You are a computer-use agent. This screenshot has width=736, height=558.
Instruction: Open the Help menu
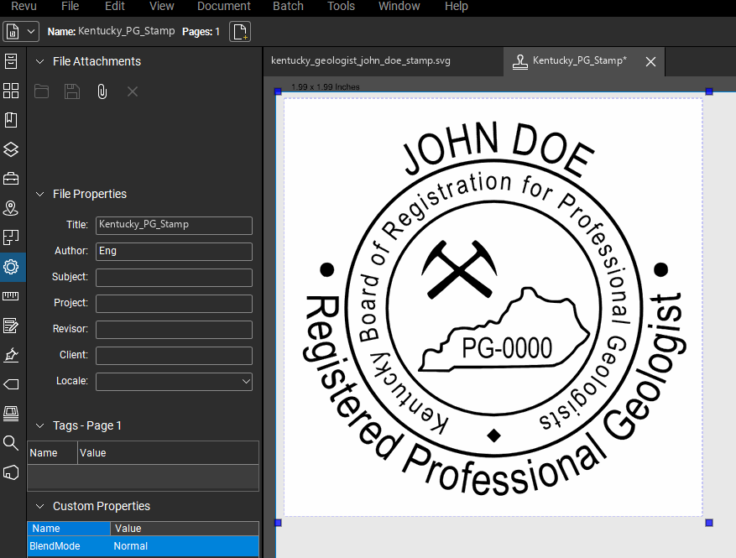coord(457,6)
